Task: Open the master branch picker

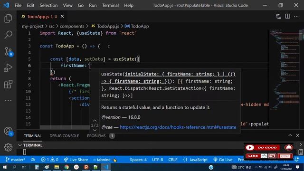Action: [x=15, y=160]
